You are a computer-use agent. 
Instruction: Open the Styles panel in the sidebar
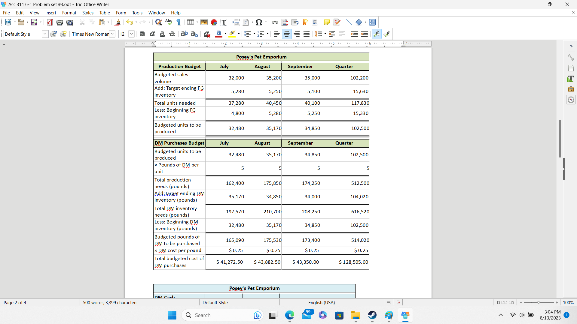571,79
